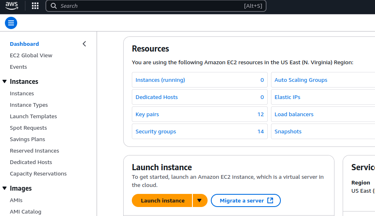This screenshot has height=216, width=375.
Task: View Instances (running) resource link
Action: pos(160,80)
